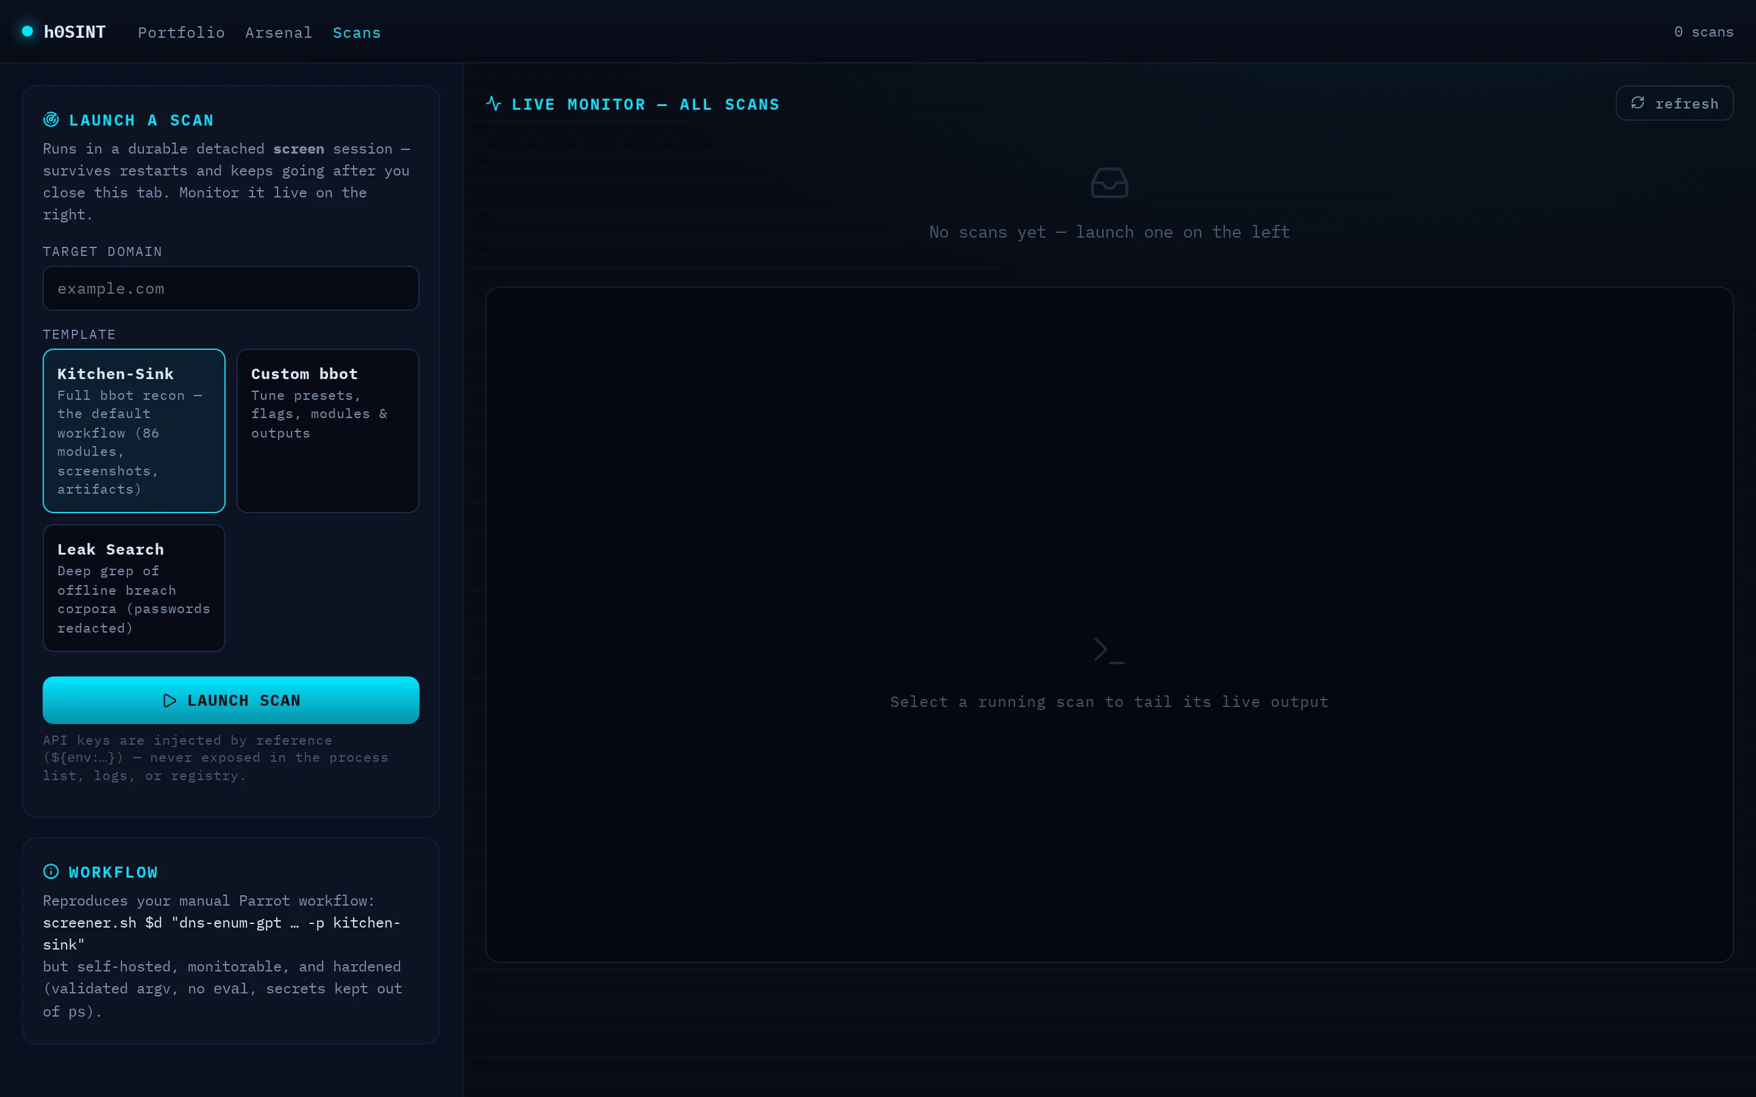Click the bold 'screen' word in description
Image resolution: width=1756 pixels, height=1097 pixels.
click(x=299, y=149)
